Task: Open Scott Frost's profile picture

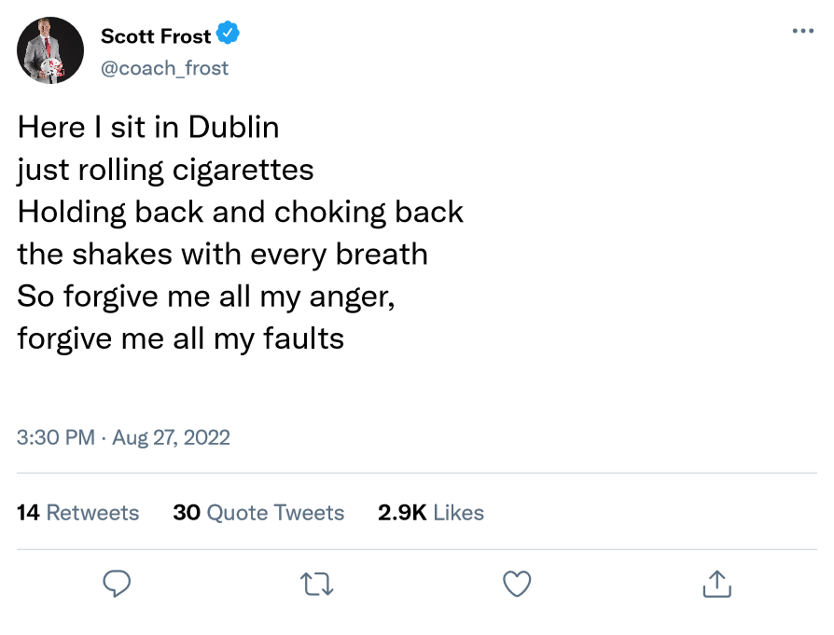Action: (50, 50)
